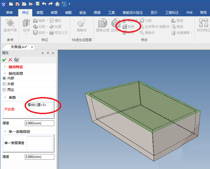Collapse the 单一表面厚度 section
Image resolution: width=210 pixels, height=169 pixels.
(5, 132)
